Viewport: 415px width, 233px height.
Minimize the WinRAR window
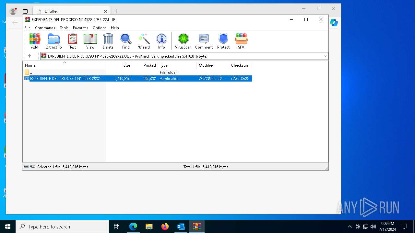pos(291,19)
